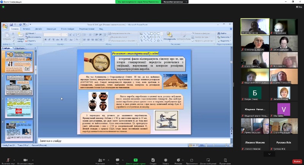Screen dimensions: 304x165
Task: Switch to the Структура tab in slide pane
Action: click(x=19, y=48)
